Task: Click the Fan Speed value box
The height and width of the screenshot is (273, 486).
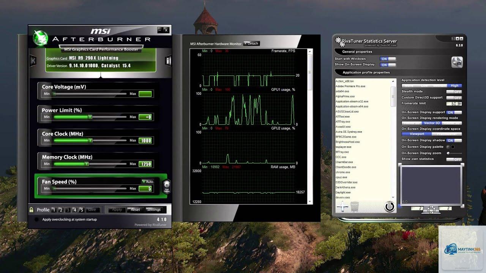Action: point(145,188)
